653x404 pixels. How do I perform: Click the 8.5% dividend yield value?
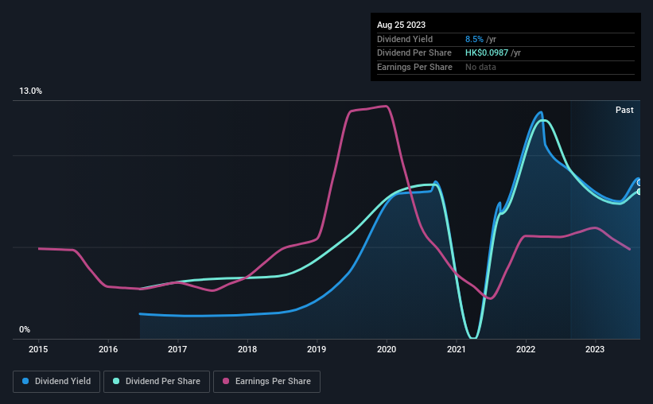(x=474, y=39)
